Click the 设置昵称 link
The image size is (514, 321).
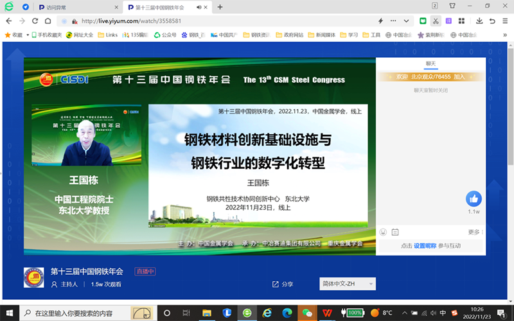pos(424,246)
